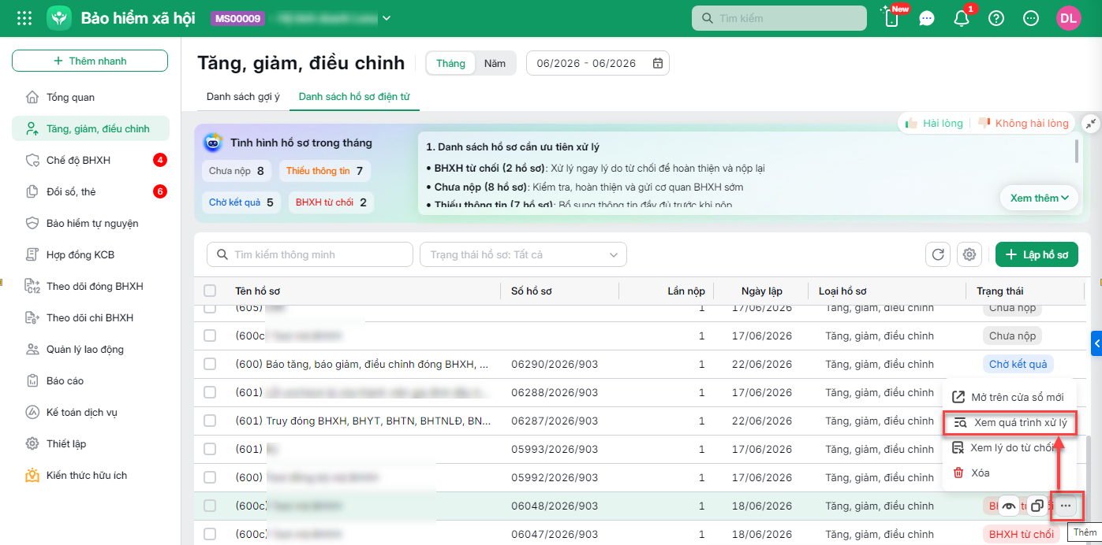The height and width of the screenshot is (545, 1102).
Task: Select Xóa from the context menu
Action: click(x=1010, y=473)
